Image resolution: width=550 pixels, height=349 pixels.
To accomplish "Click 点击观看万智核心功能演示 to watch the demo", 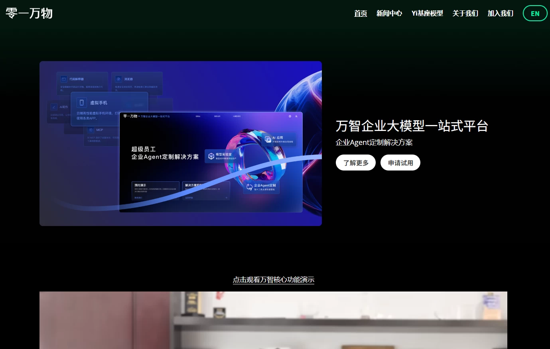I will (x=274, y=280).
